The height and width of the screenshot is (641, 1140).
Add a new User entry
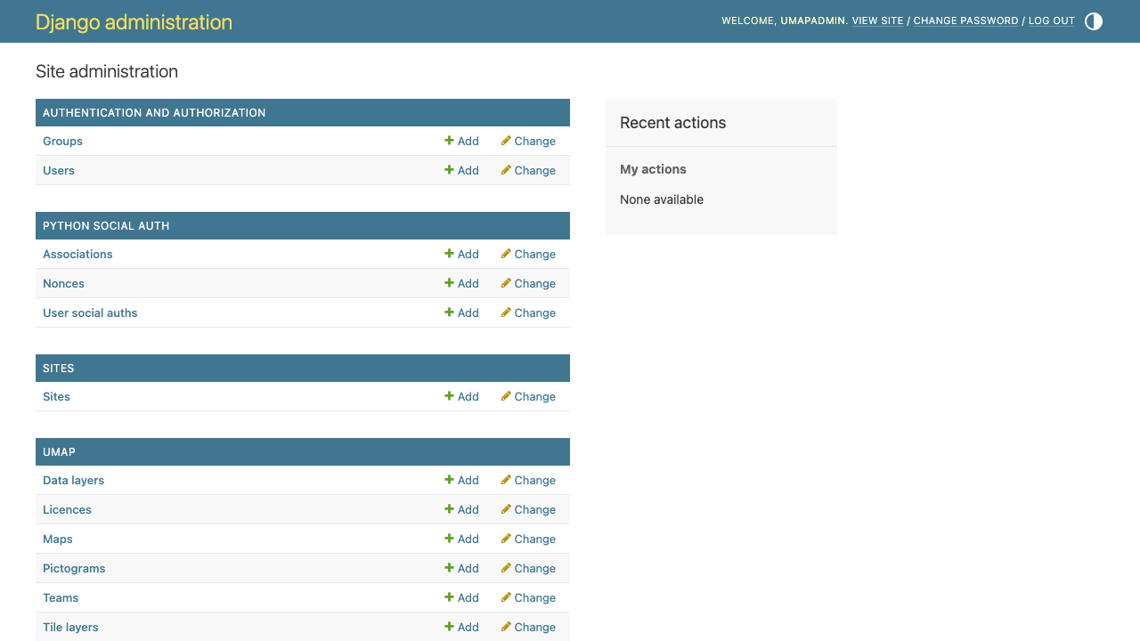click(462, 170)
